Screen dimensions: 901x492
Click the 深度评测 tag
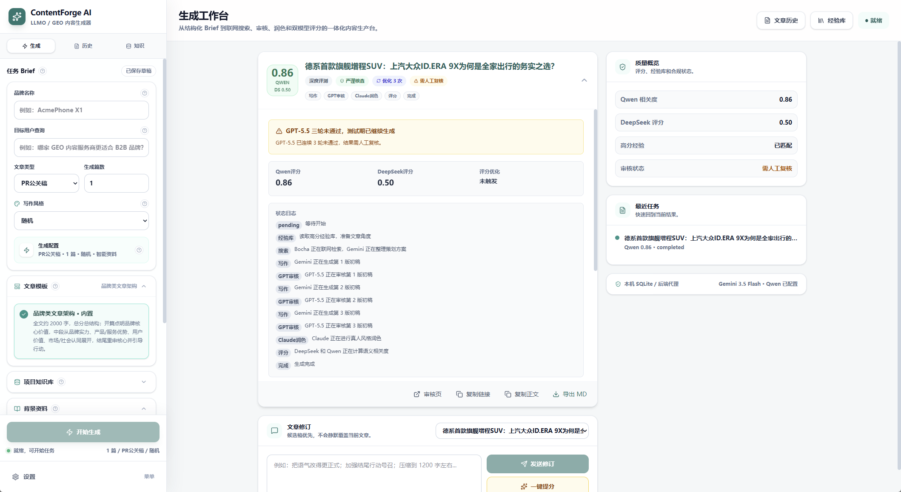pos(319,81)
